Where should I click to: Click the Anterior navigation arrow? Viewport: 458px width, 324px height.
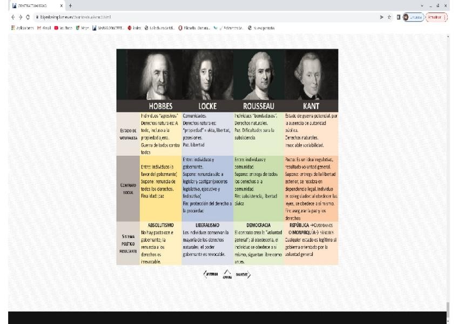point(209,274)
